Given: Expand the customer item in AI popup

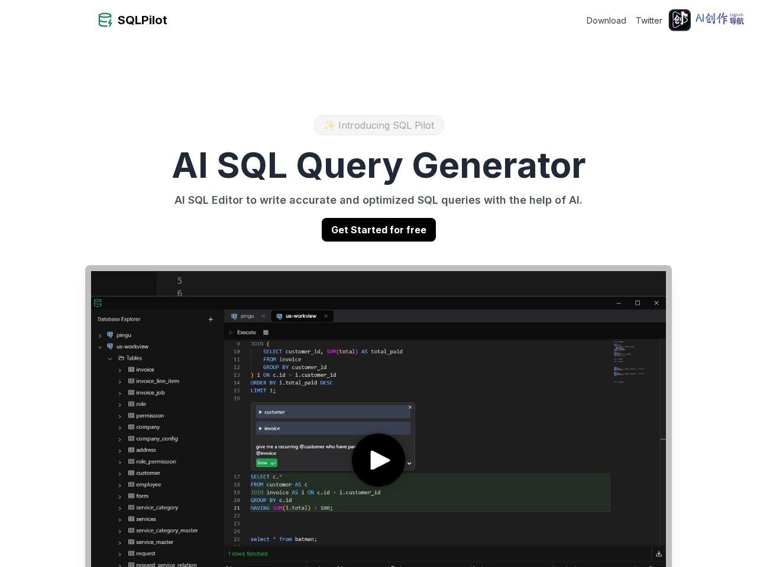Looking at the screenshot, I should (333, 412).
